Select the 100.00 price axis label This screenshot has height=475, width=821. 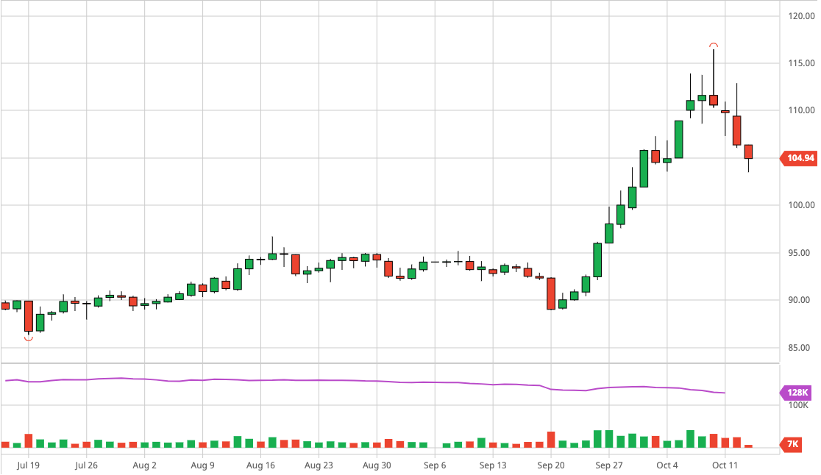[802, 205]
